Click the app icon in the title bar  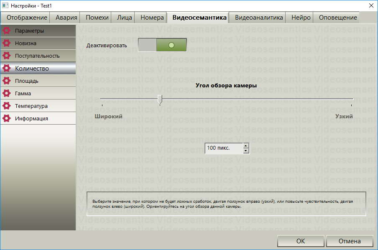(5, 5)
